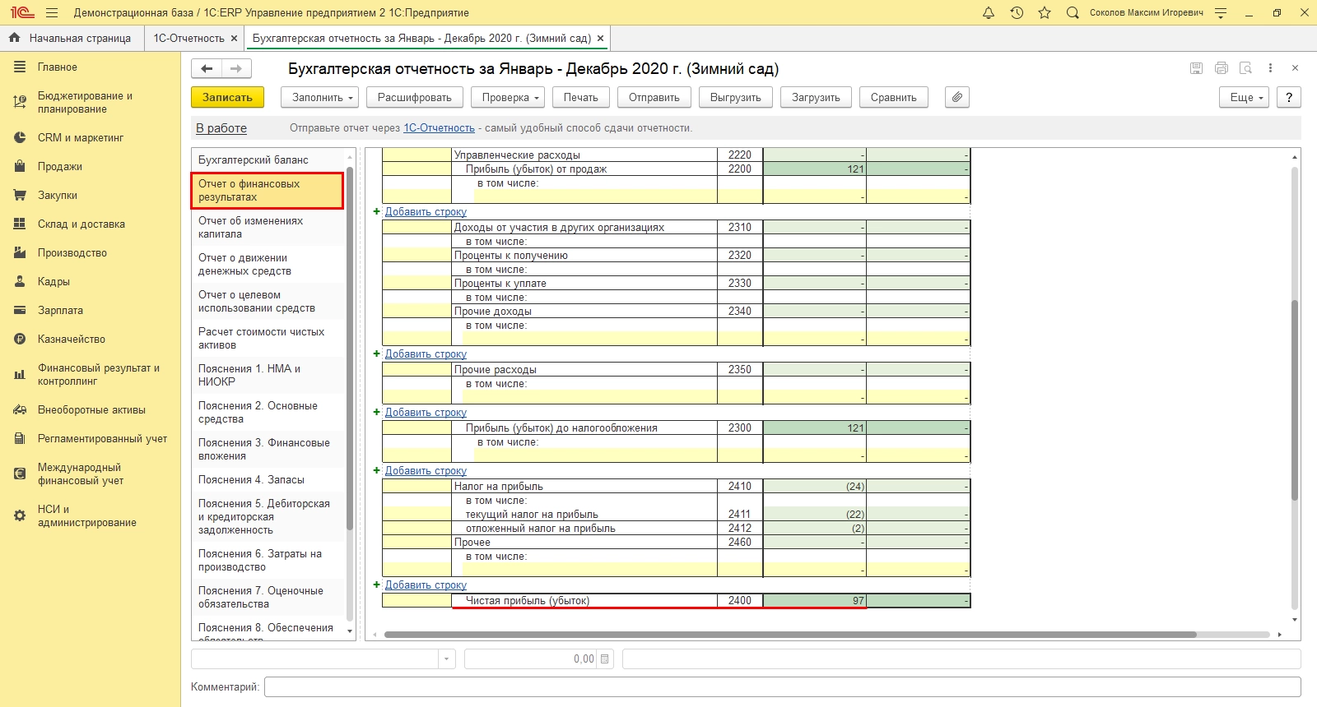The width and height of the screenshot is (1317, 707).
Task: Open the Зарплата sidebar section
Action: tap(60, 310)
